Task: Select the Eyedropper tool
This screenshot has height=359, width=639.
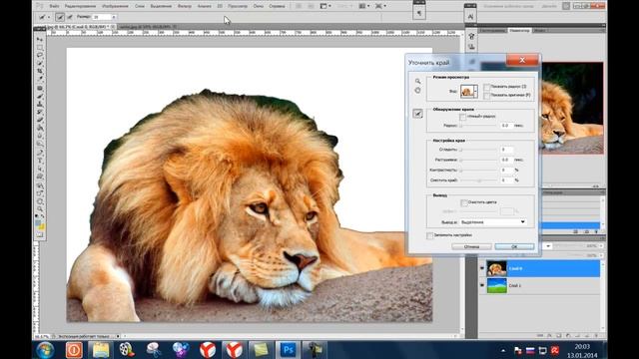Action: click(40, 79)
